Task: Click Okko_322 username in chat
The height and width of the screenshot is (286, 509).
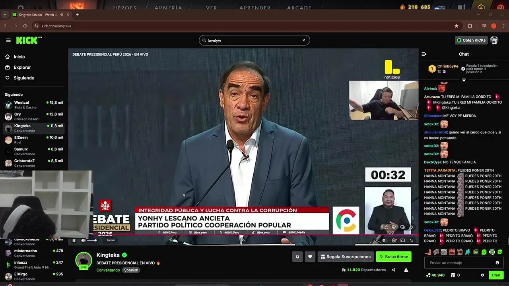Action: pos(433,230)
